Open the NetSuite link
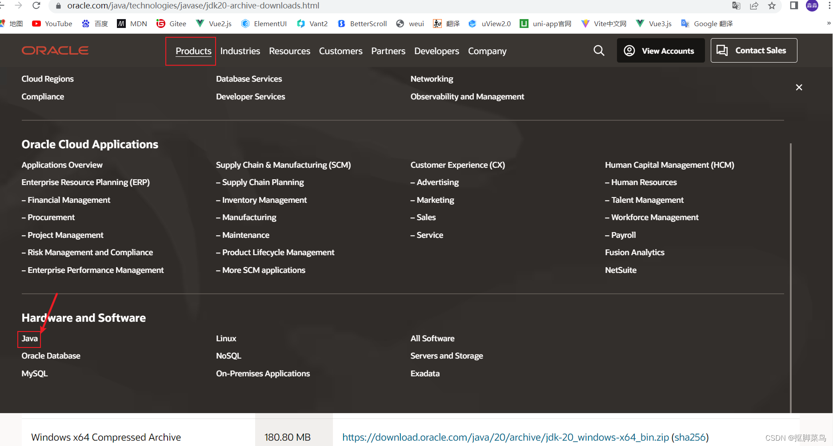833x446 pixels. tap(621, 270)
